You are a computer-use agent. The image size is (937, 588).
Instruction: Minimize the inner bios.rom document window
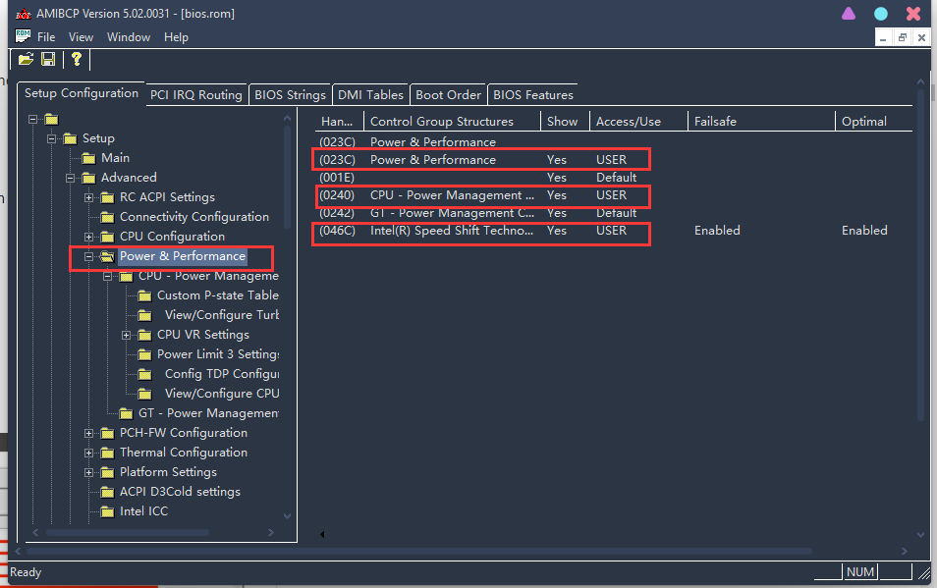click(x=883, y=37)
